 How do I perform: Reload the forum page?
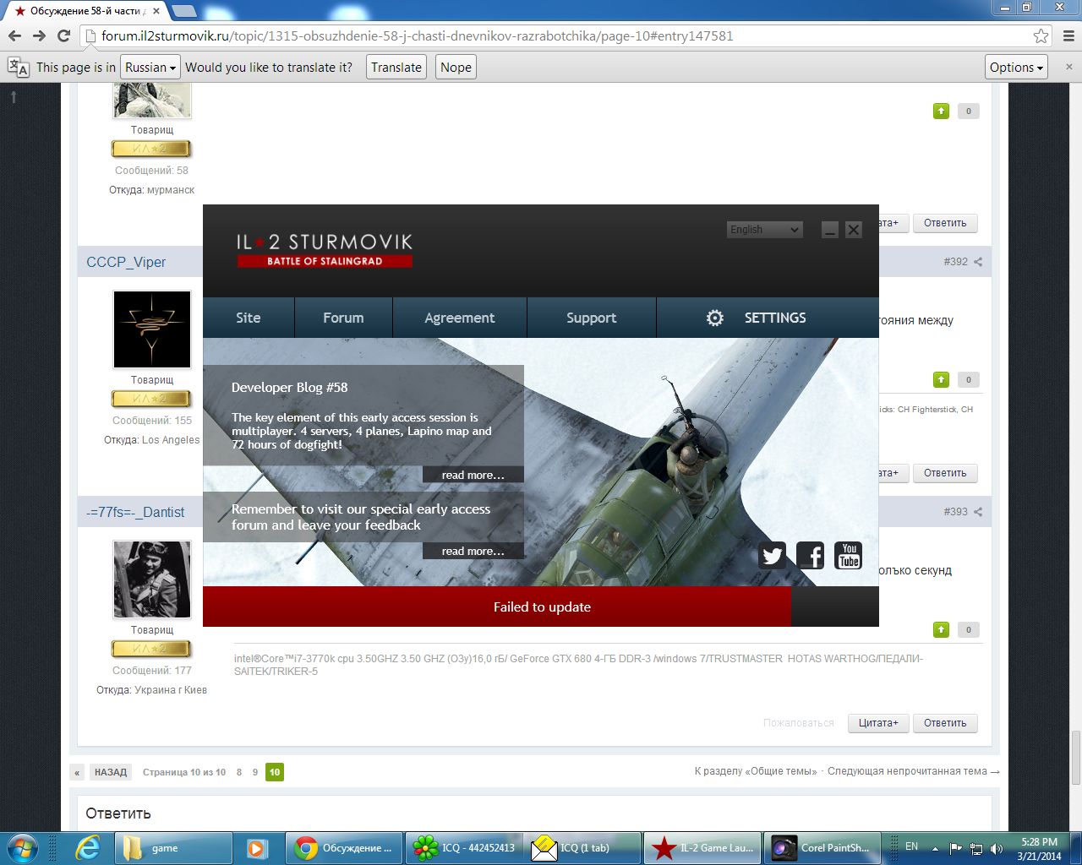[63, 35]
